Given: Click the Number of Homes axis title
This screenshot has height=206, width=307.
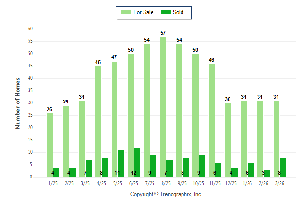Looking at the screenshot, I should click(18, 103).
